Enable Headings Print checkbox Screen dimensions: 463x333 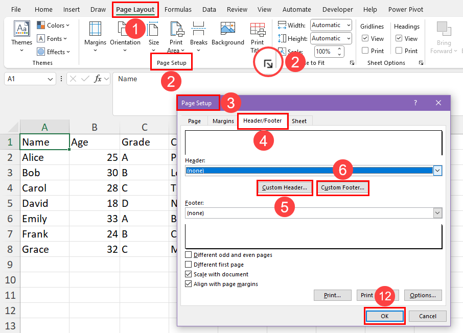coord(399,51)
